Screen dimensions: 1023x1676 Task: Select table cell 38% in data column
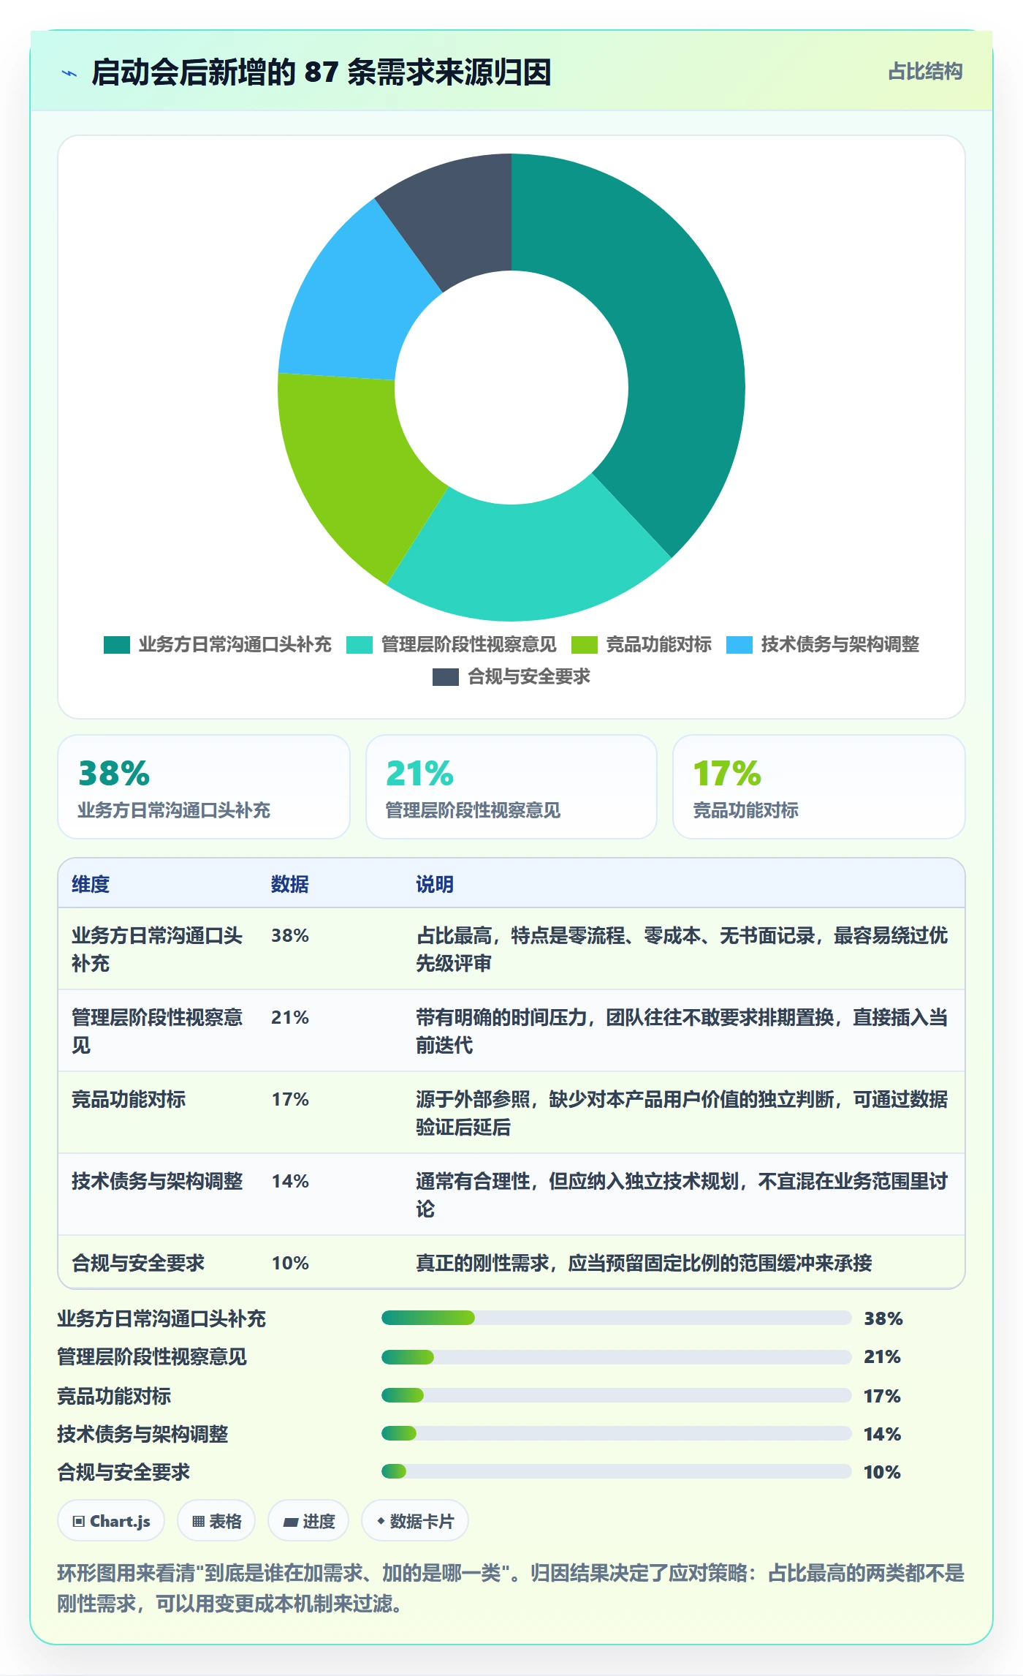pos(290,935)
